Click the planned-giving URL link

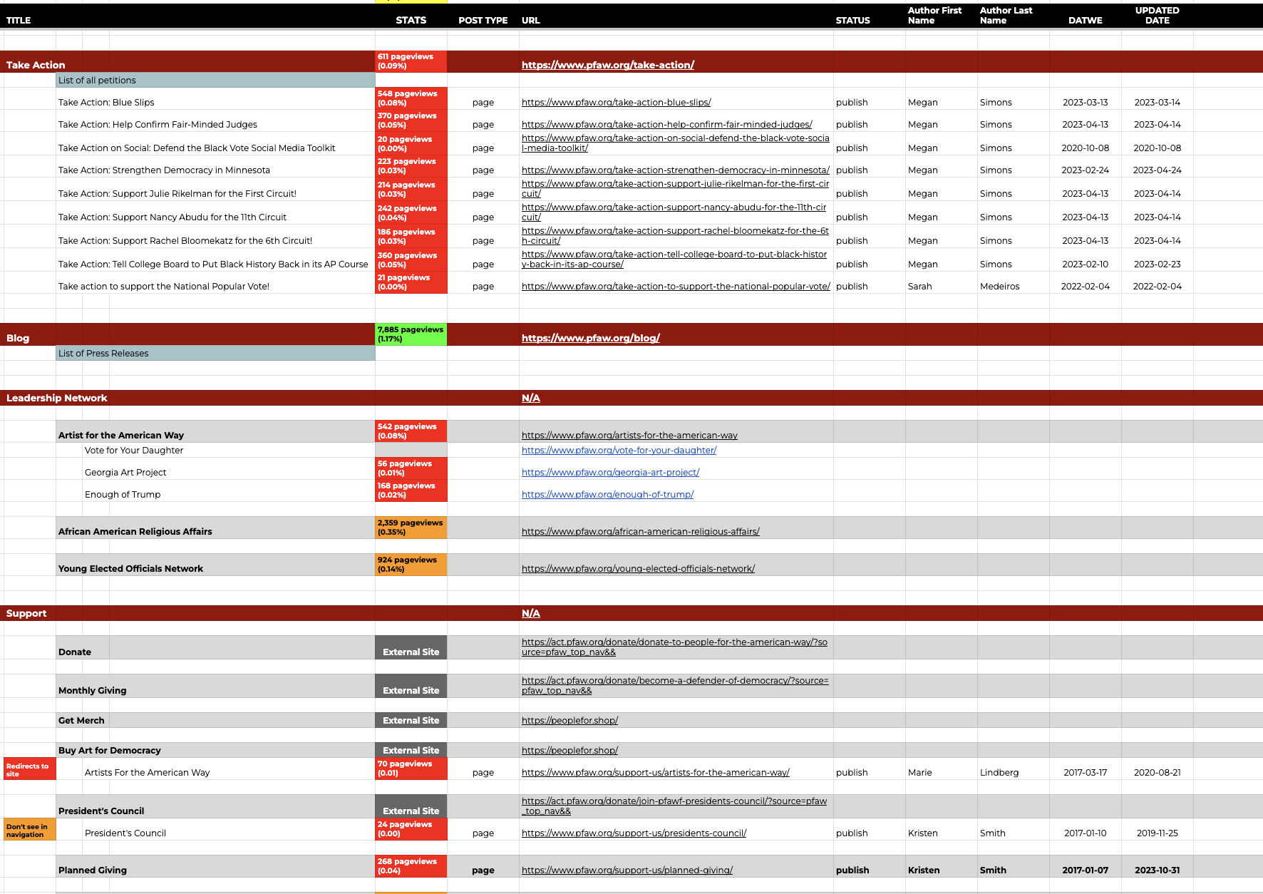(x=627, y=870)
